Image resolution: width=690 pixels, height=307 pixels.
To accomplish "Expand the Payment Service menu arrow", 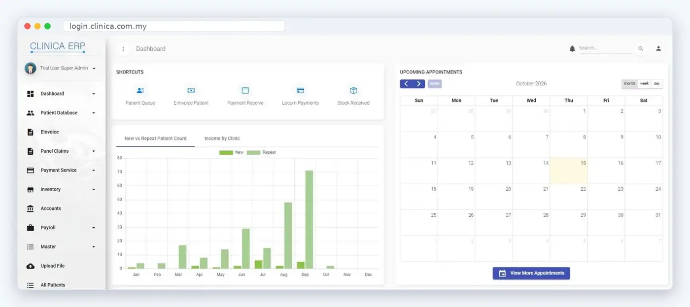I will 94,171.
